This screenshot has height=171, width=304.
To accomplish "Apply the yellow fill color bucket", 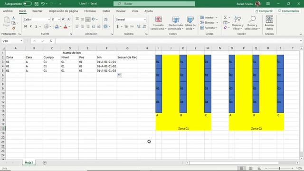I will [57, 27].
